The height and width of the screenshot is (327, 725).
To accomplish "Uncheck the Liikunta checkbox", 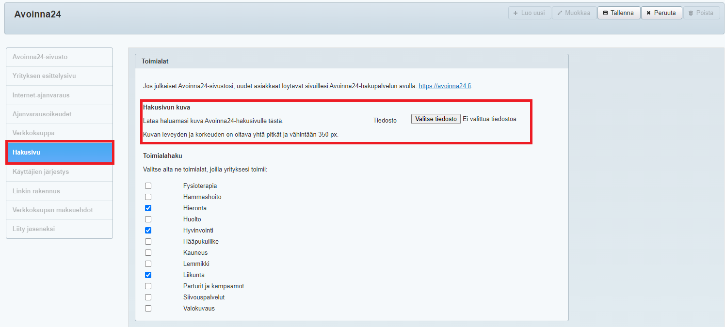I will coord(148,275).
